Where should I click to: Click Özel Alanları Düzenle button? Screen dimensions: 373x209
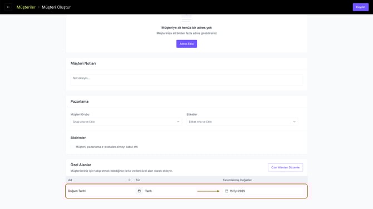(x=285, y=167)
